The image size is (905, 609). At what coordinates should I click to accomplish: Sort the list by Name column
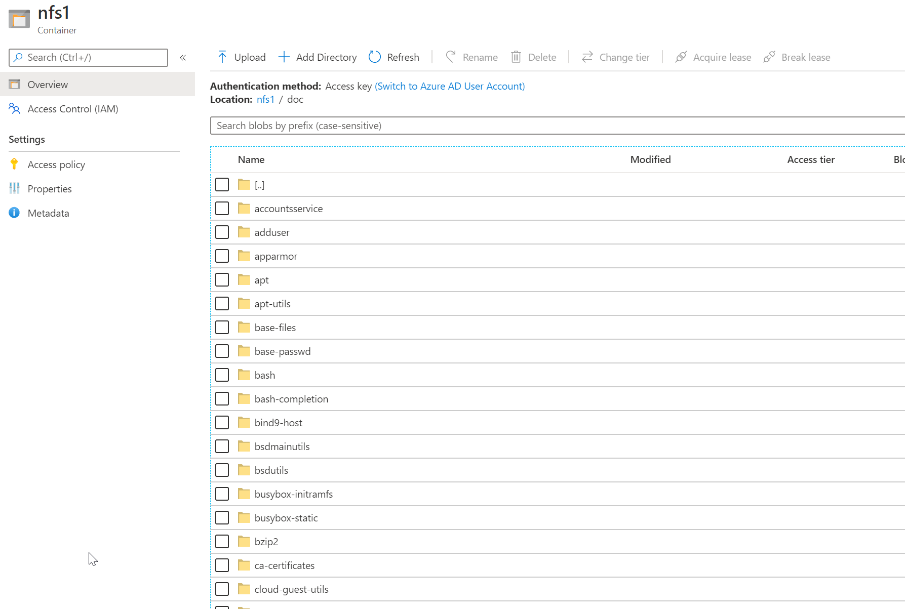[x=251, y=159]
